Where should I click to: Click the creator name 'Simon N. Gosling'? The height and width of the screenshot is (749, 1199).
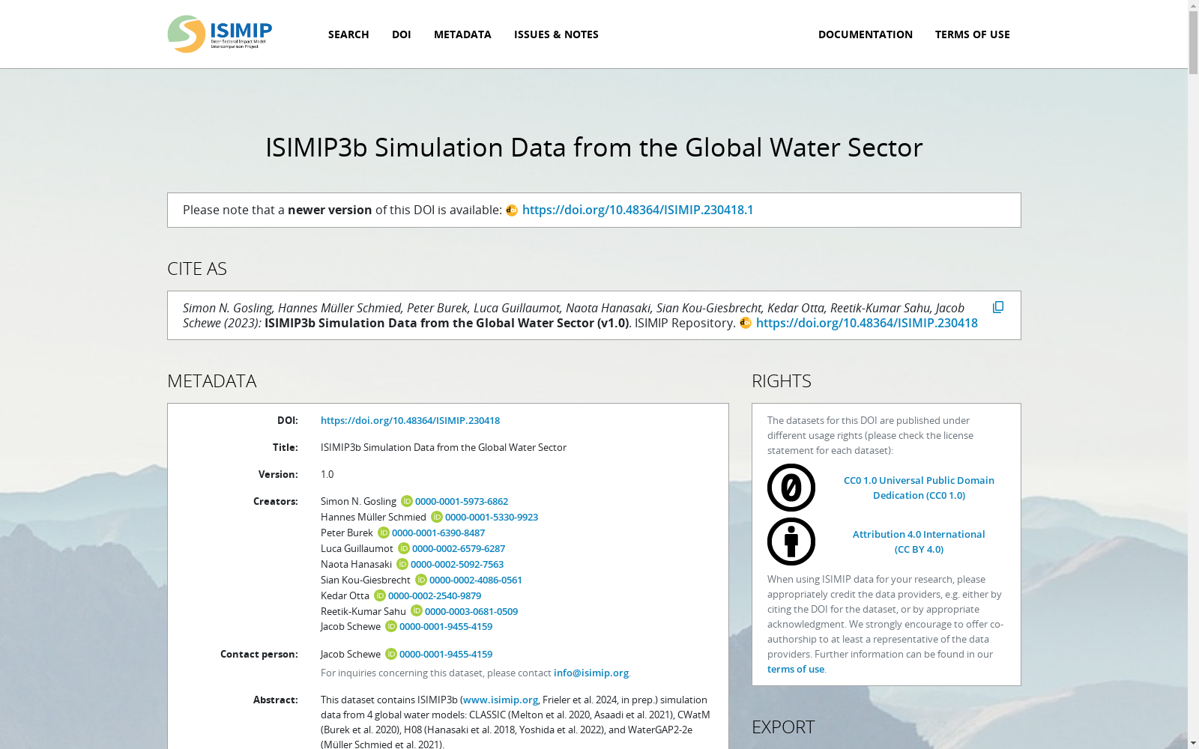pyautogui.click(x=358, y=501)
